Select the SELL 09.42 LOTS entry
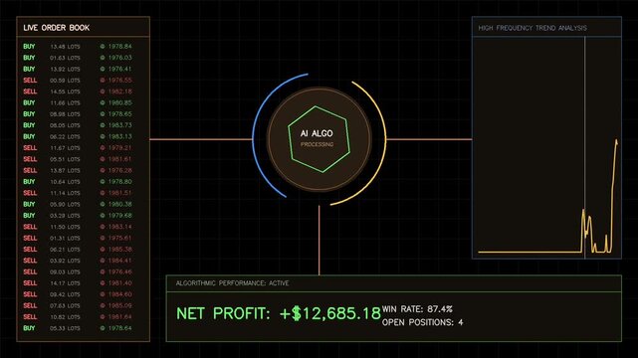Viewport: 638px width, 358px height. tap(78, 294)
